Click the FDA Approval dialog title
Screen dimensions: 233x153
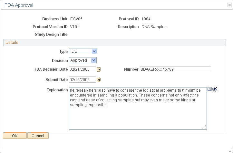pos(19,5)
